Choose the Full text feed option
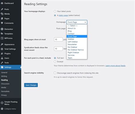This screenshot has width=135, height=114. point(55,58)
